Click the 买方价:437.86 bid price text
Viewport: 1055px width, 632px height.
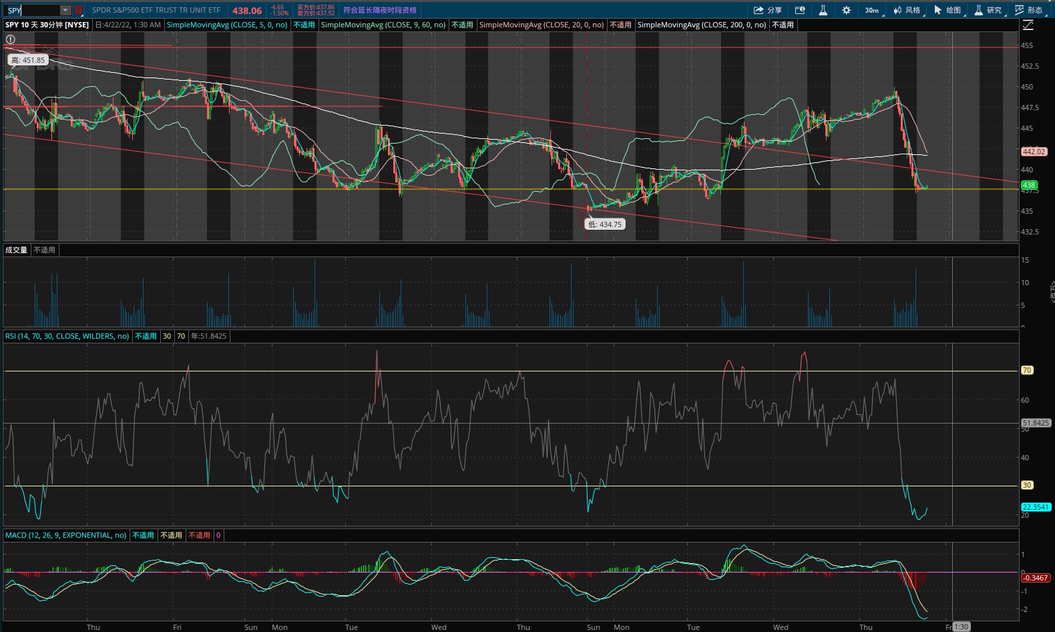point(316,7)
